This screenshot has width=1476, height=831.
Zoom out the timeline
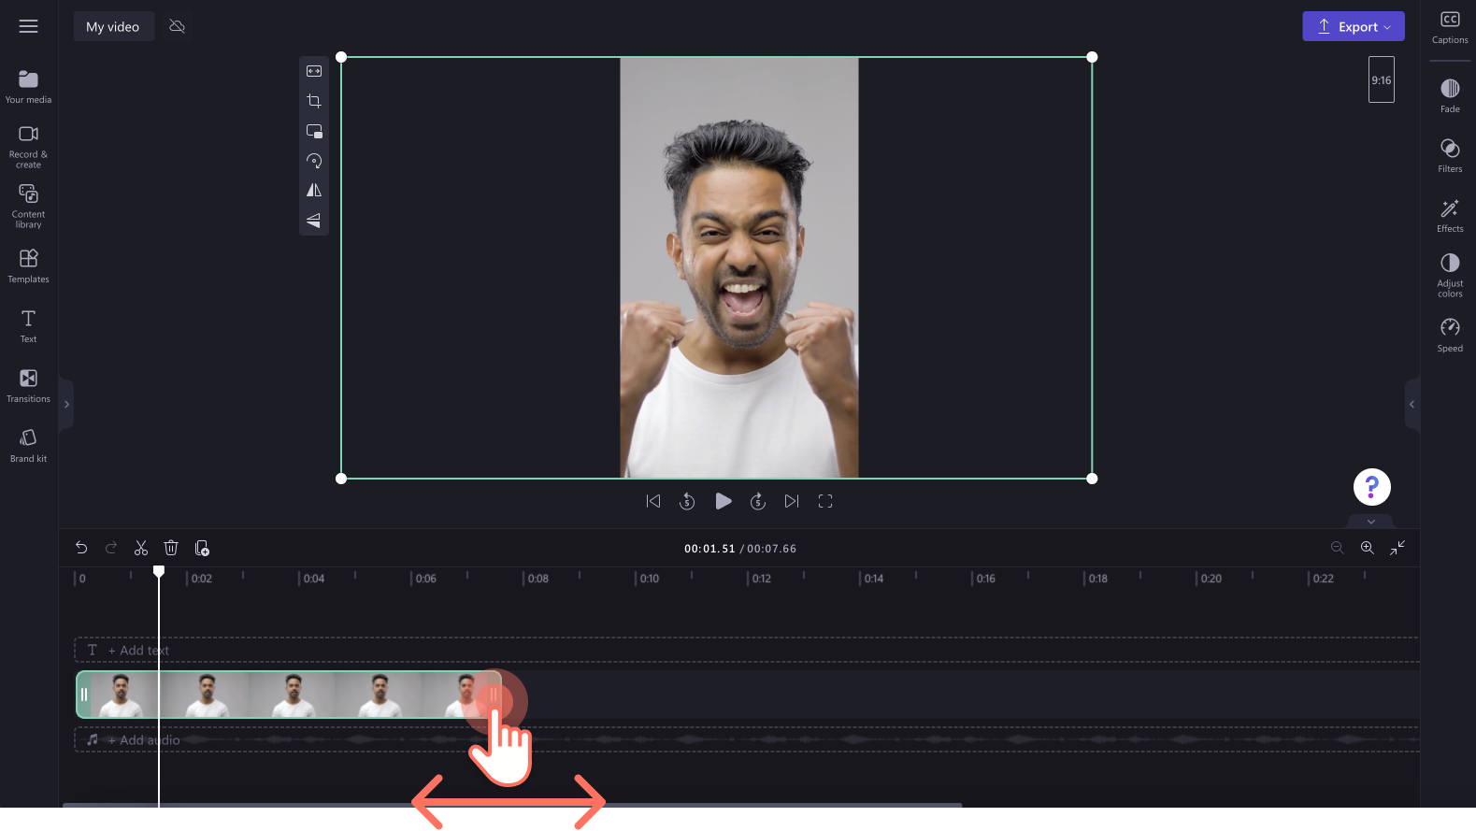[1337, 548]
